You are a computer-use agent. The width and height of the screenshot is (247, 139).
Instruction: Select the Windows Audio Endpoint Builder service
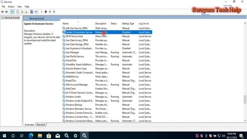pos(107,101)
